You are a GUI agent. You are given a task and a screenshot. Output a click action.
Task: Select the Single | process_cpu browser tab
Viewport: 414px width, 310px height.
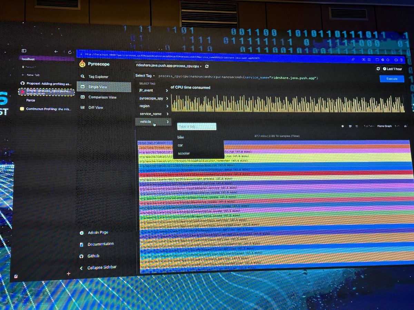click(46, 92)
